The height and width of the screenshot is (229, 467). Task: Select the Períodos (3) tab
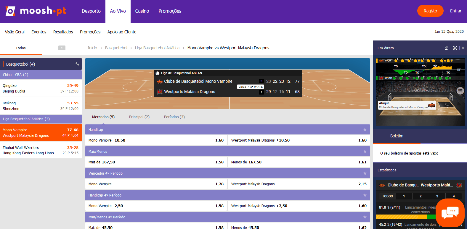click(174, 117)
